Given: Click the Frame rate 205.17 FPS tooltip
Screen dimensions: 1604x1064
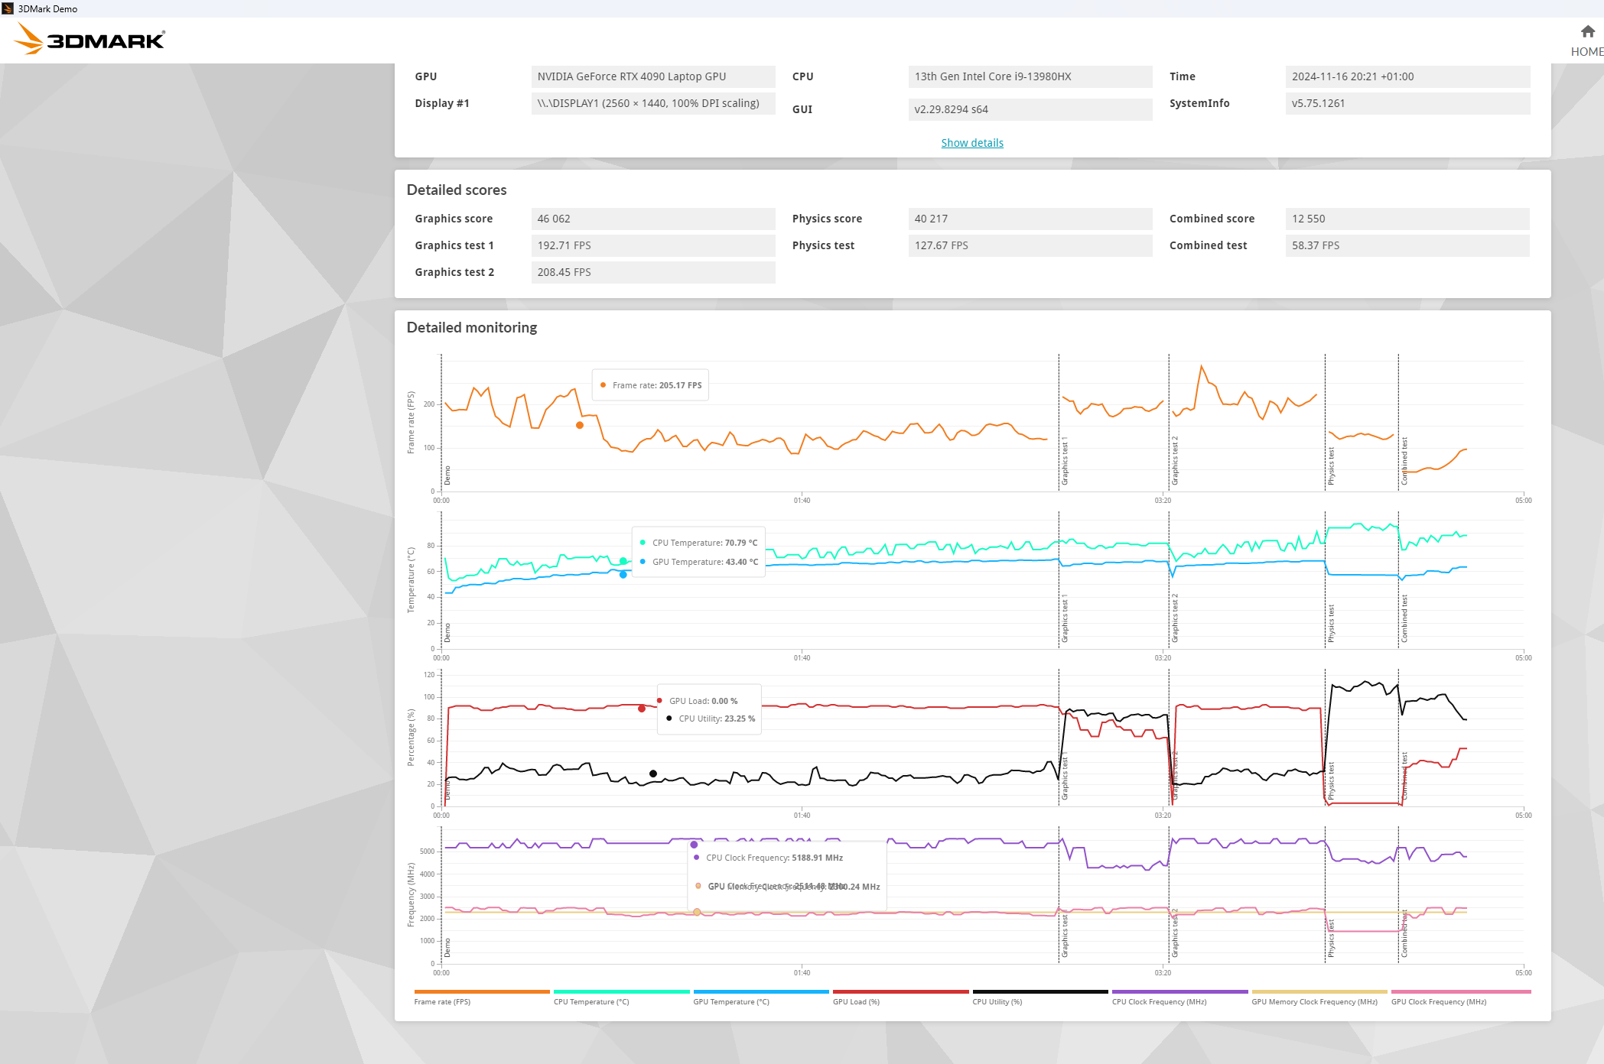Looking at the screenshot, I should (650, 385).
